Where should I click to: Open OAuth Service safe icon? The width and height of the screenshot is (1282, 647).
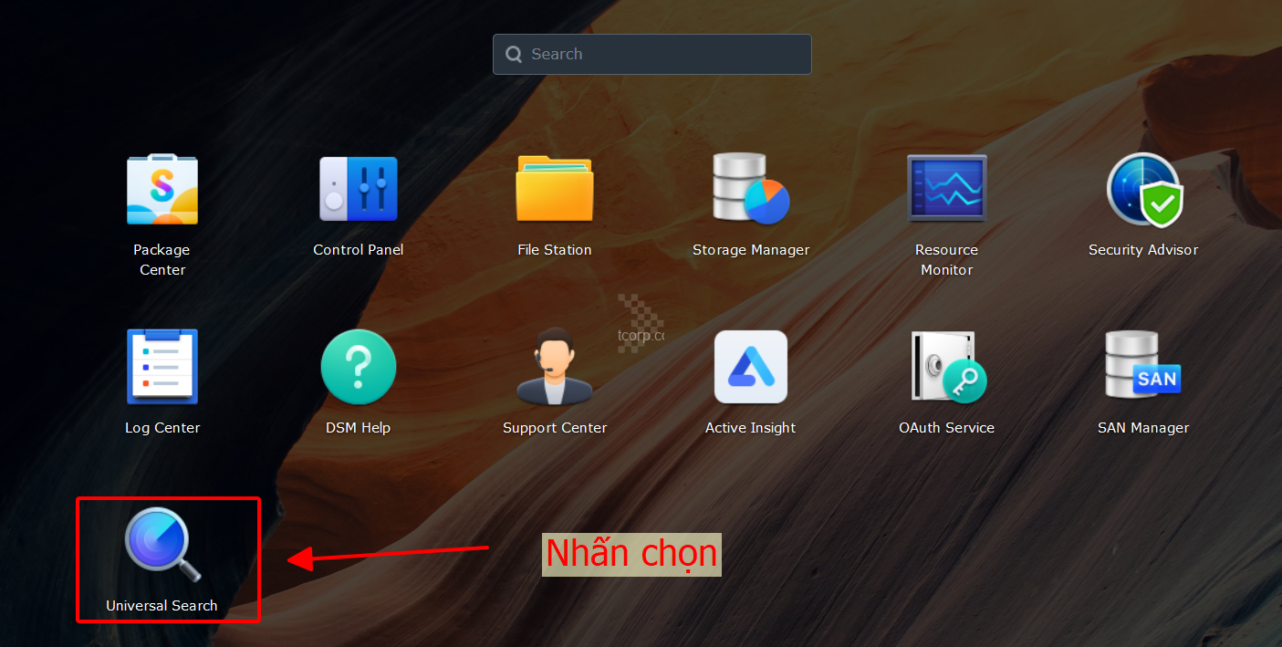pyautogui.click(x=946, y=367)
